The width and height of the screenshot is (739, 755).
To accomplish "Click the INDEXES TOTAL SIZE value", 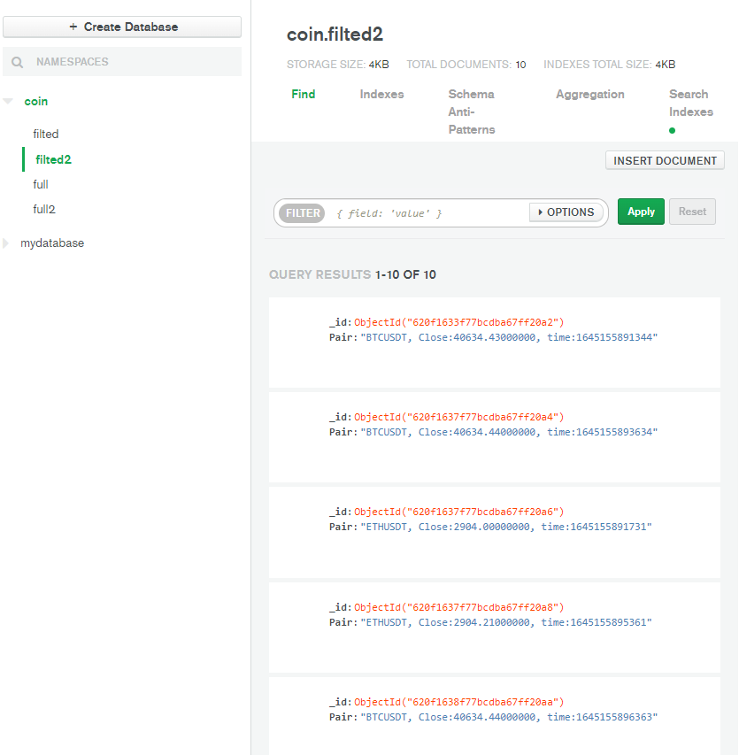I will [665, 65].
